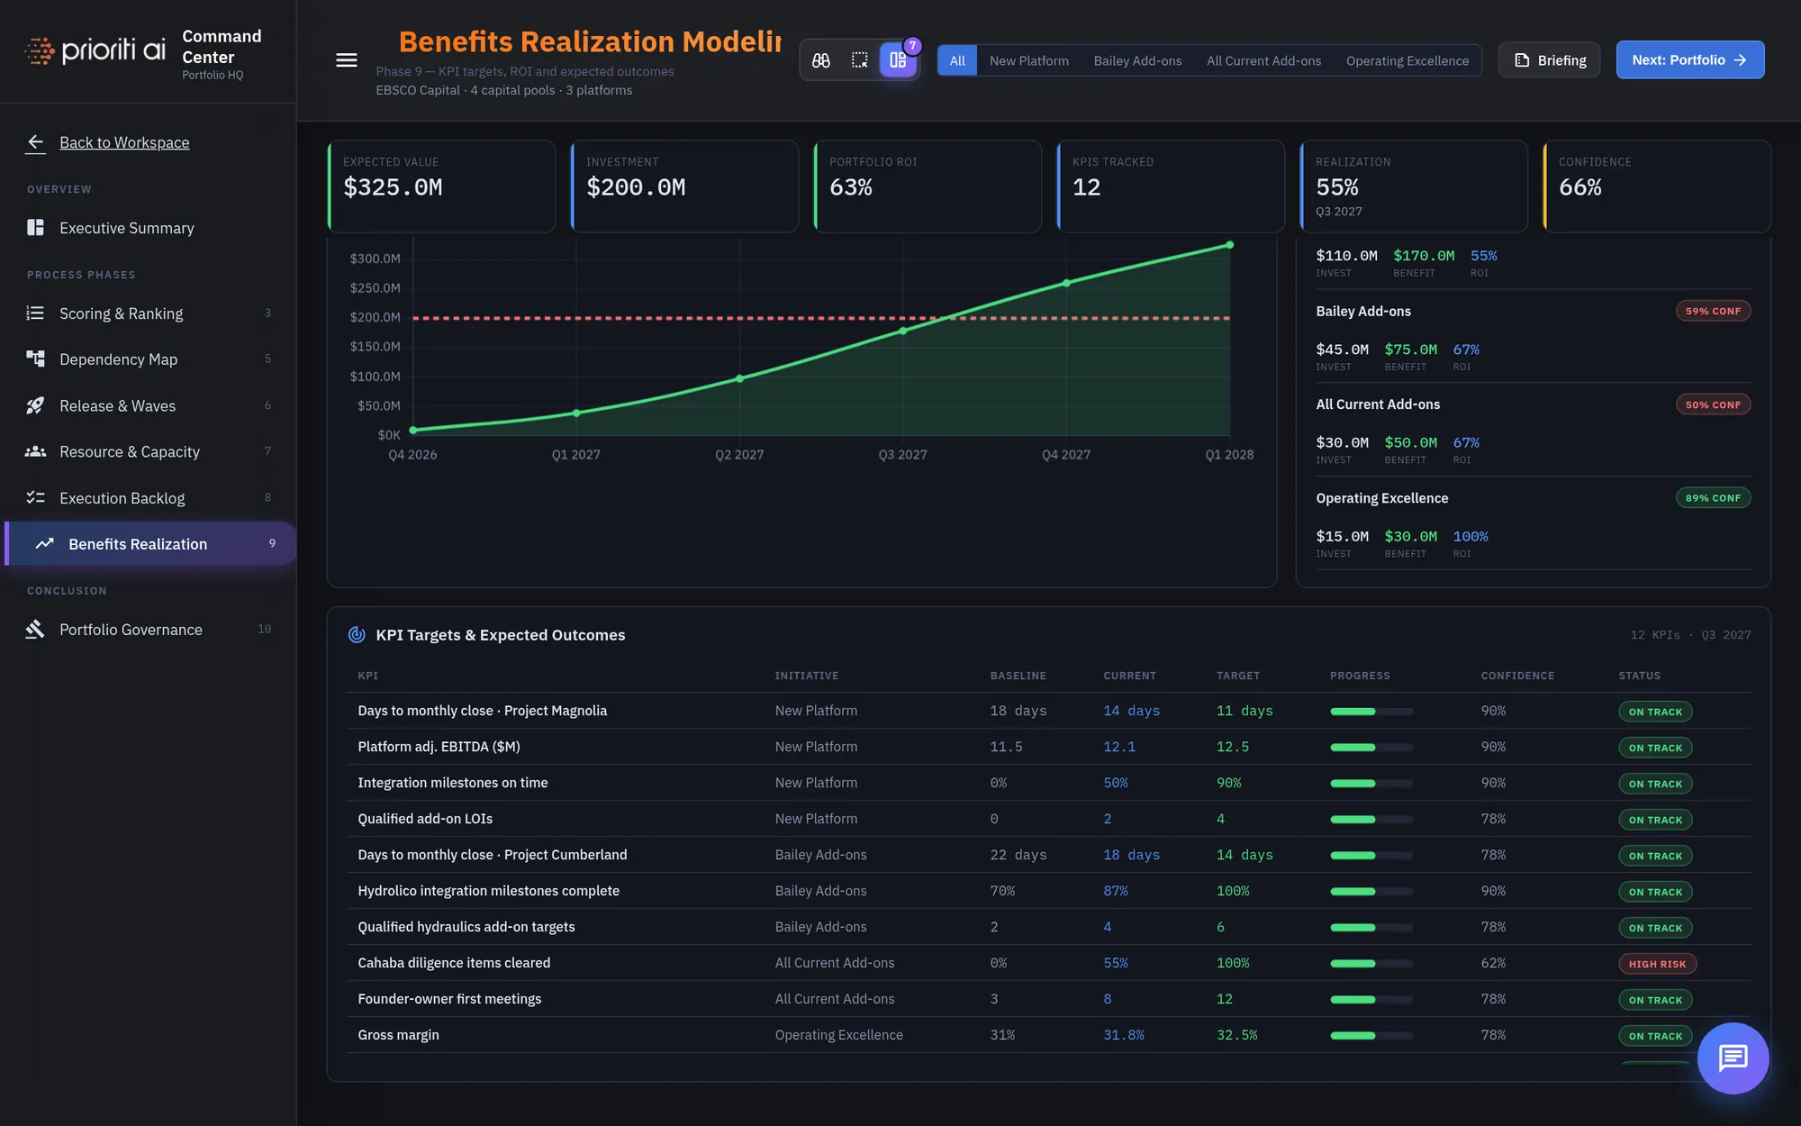Switch to the Bailey Add-ons filter tab
1801x1126 pixels.
point(1137,60)
